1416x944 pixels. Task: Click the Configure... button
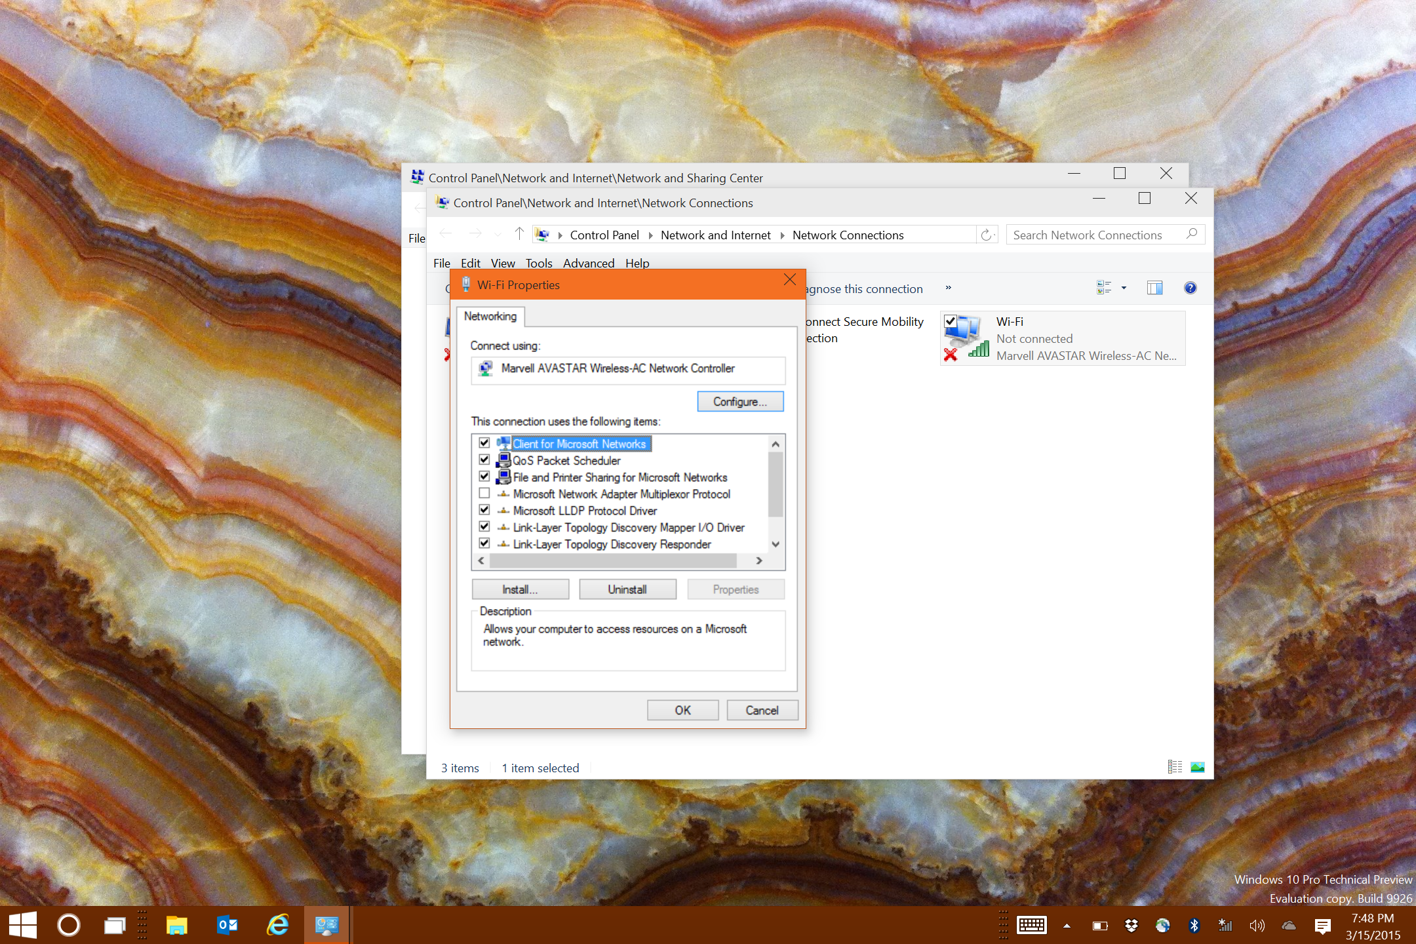coord(740,401)
